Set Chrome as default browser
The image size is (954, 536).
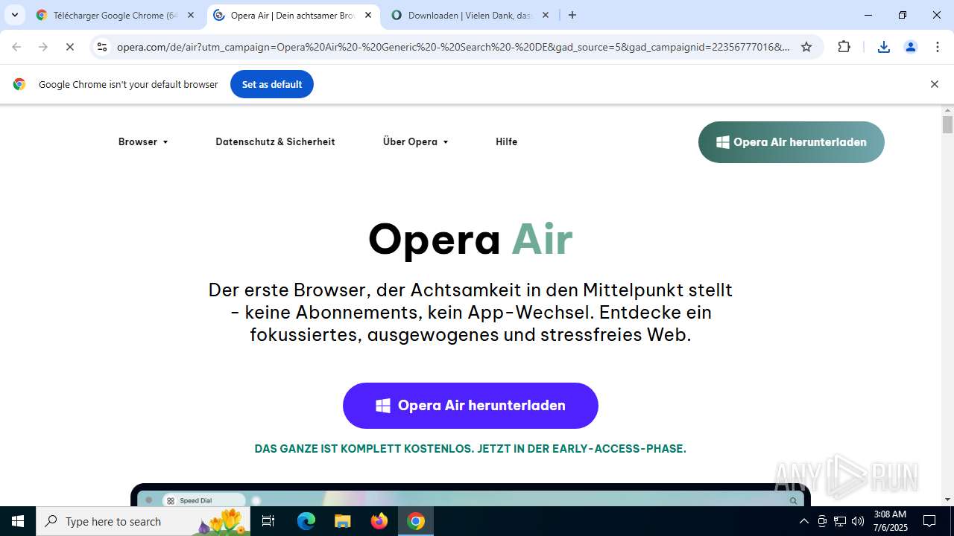pyautogui.click(x=272, y=84)
